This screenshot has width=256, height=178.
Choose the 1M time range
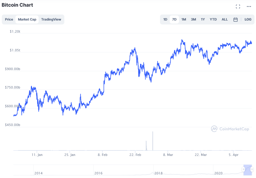pos(184,19)
